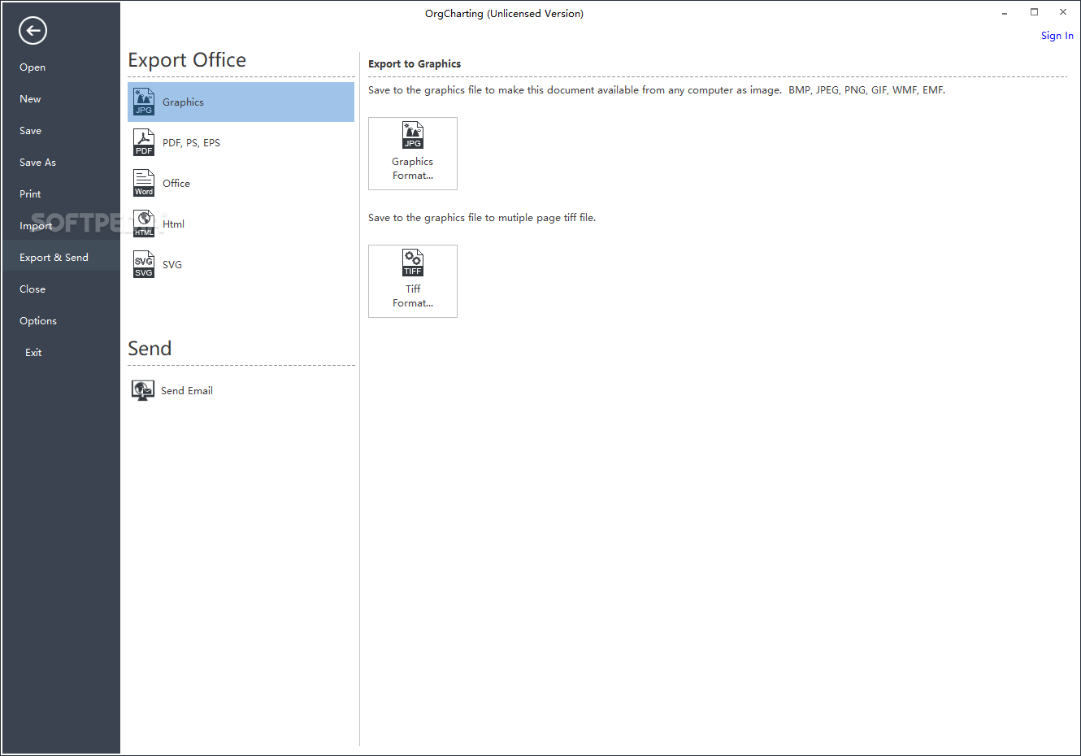Close the OrgCharting window
Image resolution: width=1081 pixels, height=756 pixels.
(x=1063, y=12)
